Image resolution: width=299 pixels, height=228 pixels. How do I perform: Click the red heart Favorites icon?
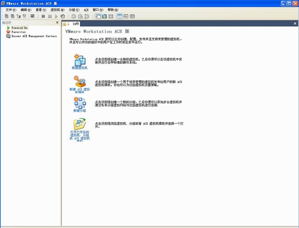(9, 32)
